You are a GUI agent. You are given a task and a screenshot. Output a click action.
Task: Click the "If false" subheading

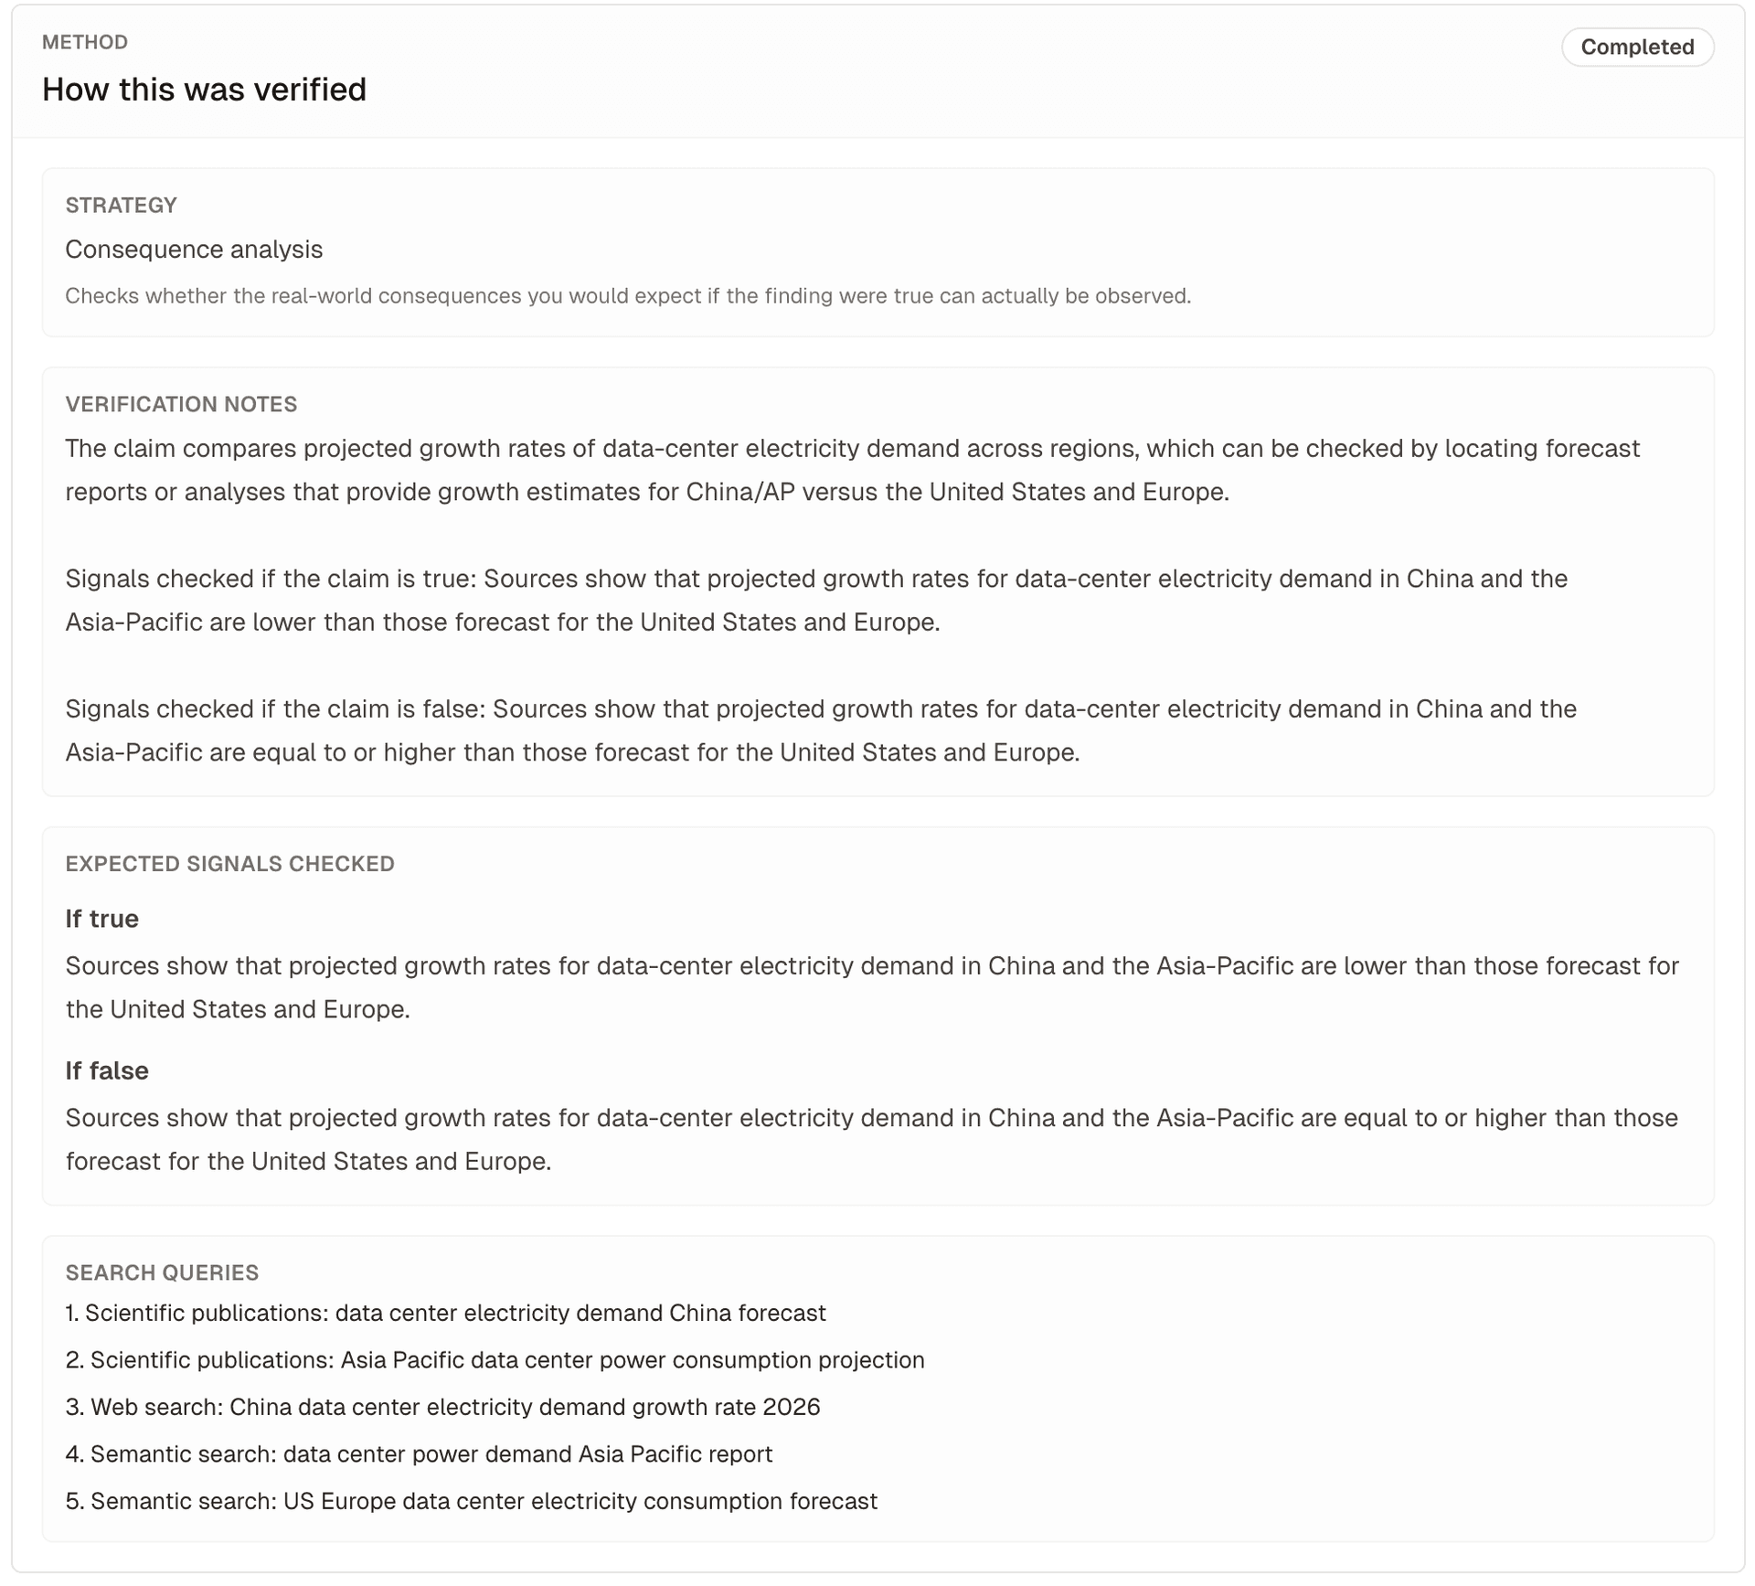[x=106, y=1070]
